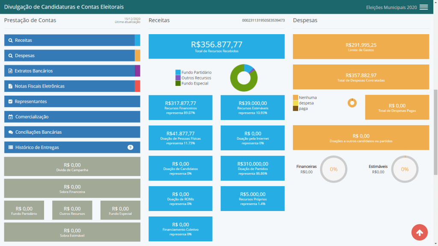
Task: Select the Representantes menu item
Action: click(x=72, y=102)
